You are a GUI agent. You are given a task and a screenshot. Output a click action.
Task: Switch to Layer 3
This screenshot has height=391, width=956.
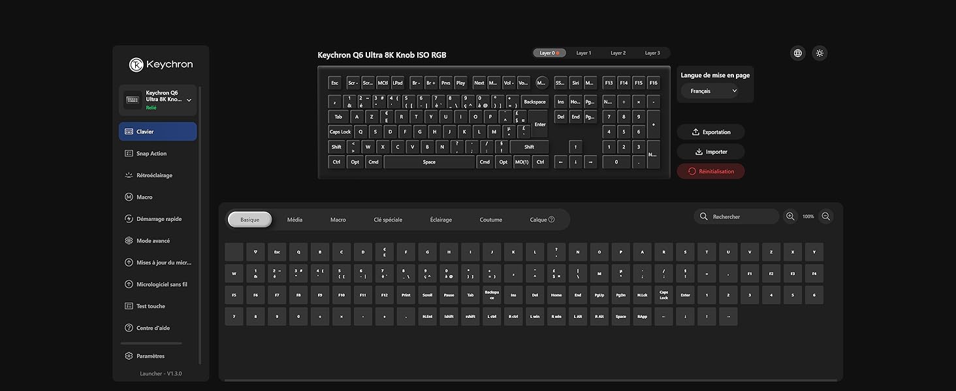pos(652,53)
